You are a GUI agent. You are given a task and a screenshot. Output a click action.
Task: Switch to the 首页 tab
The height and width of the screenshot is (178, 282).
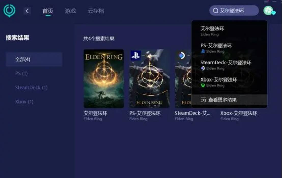click(x=48, y=11)
